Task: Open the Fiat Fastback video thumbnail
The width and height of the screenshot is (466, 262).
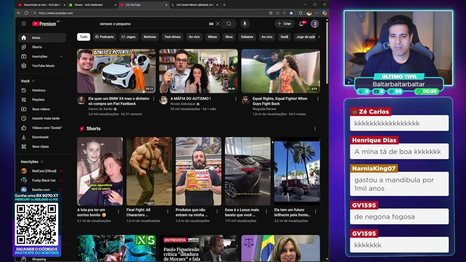Action: coord(116,71)
